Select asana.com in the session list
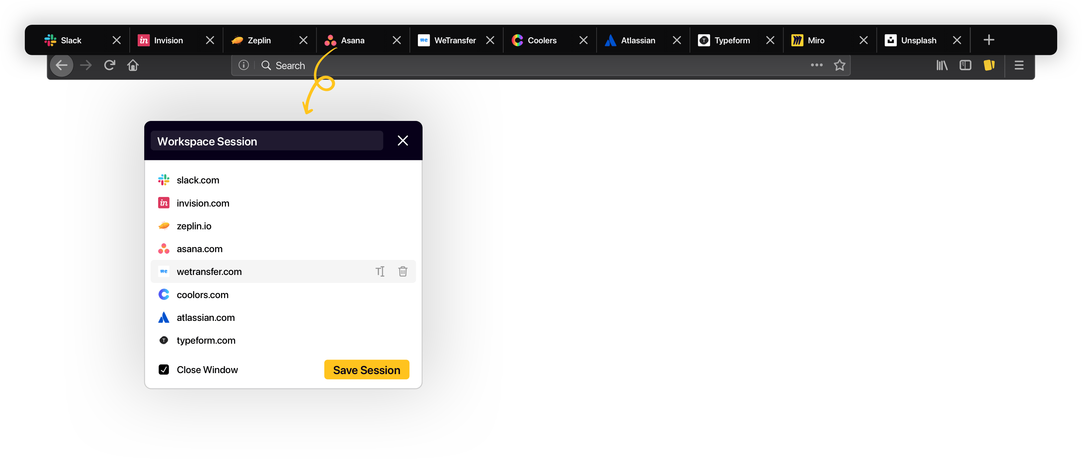This screenshot has width=1082, height=461. 283,249
